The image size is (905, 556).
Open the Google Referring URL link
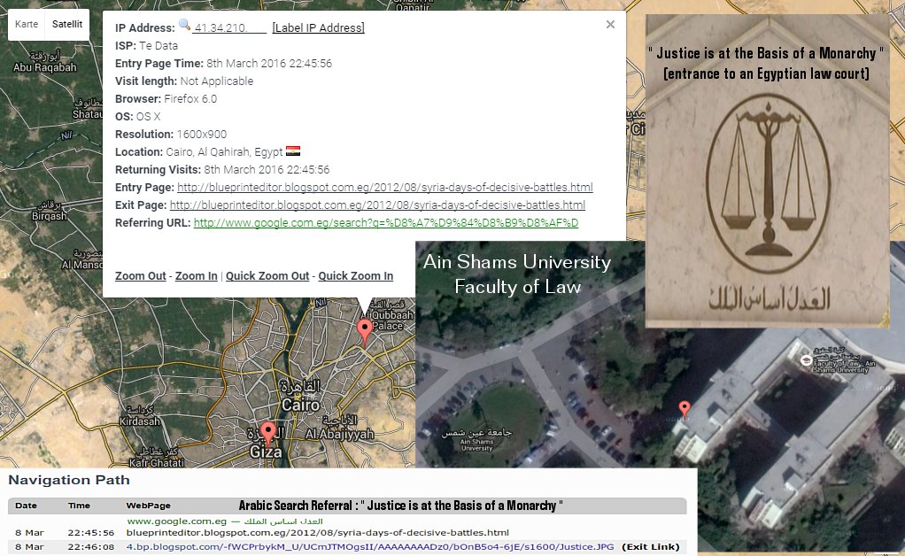pos(386,222)
